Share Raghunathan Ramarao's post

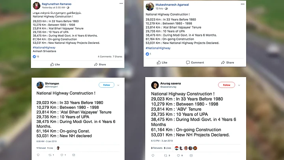pyautogui.click(x=100, y=64)
